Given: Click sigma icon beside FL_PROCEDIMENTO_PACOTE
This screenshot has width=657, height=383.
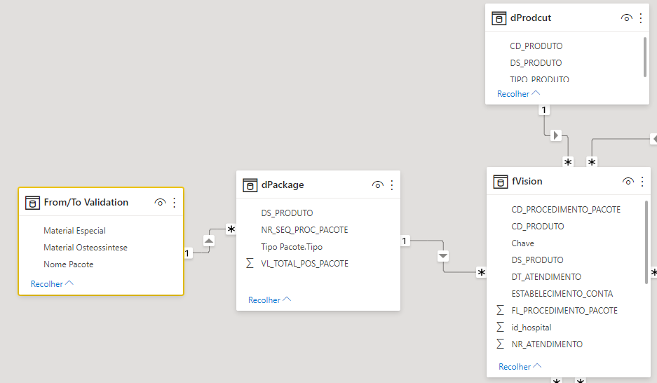Looking at the screenshot, I should click(x=500, y=310).
